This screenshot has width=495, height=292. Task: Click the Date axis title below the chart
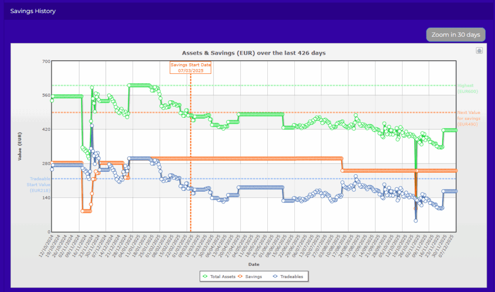click(253, 264)
